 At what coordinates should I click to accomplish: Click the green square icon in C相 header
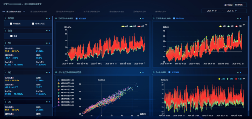point(47,101)
